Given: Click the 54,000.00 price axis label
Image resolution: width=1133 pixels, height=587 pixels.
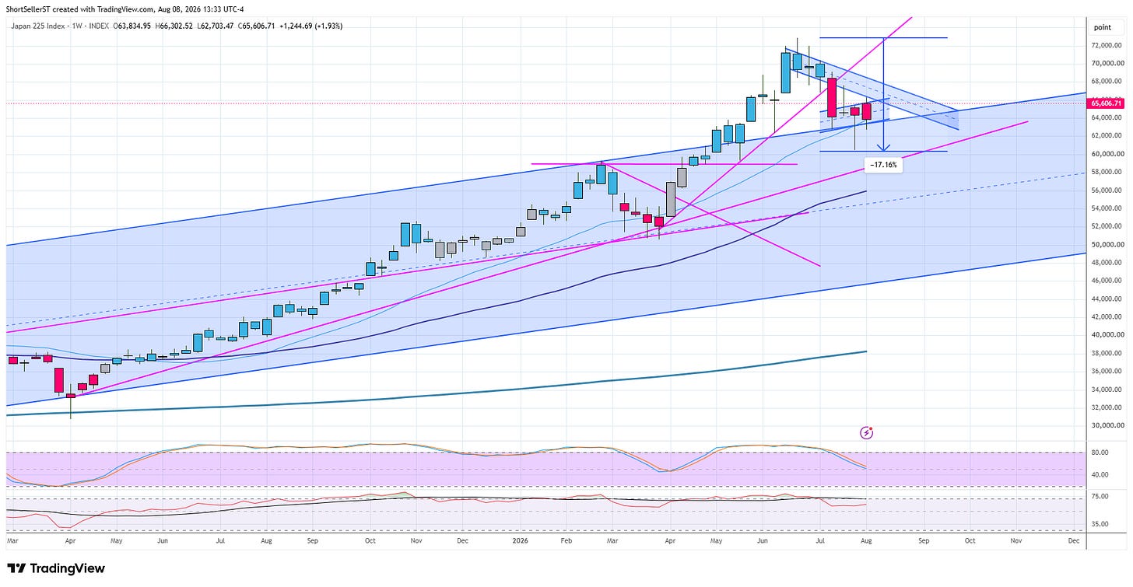Looking at the screenshot, I should point(1106,208).
